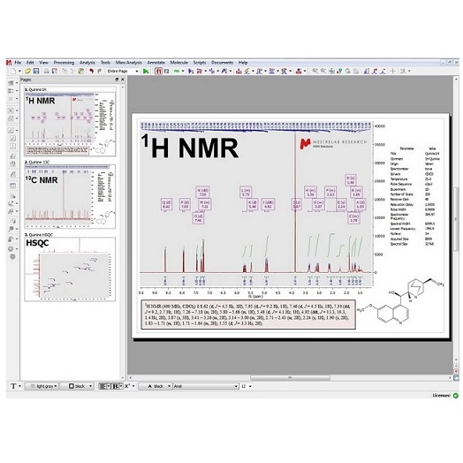This screenshot has height=463, width=463.
Task: Click the Text tool T icon
Action: coord(13,386)
